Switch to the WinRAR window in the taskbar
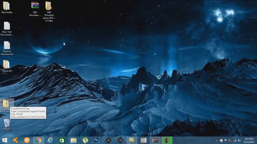This screenshot has width=257, height=144. point(155,140)
